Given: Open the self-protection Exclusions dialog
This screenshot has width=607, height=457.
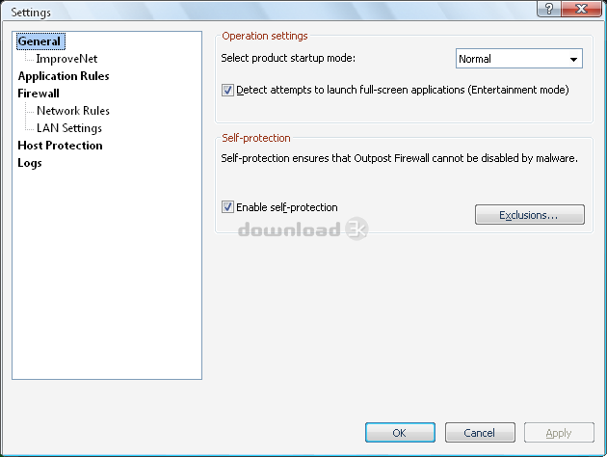Looking at the screenshot, I should [530, 215].
